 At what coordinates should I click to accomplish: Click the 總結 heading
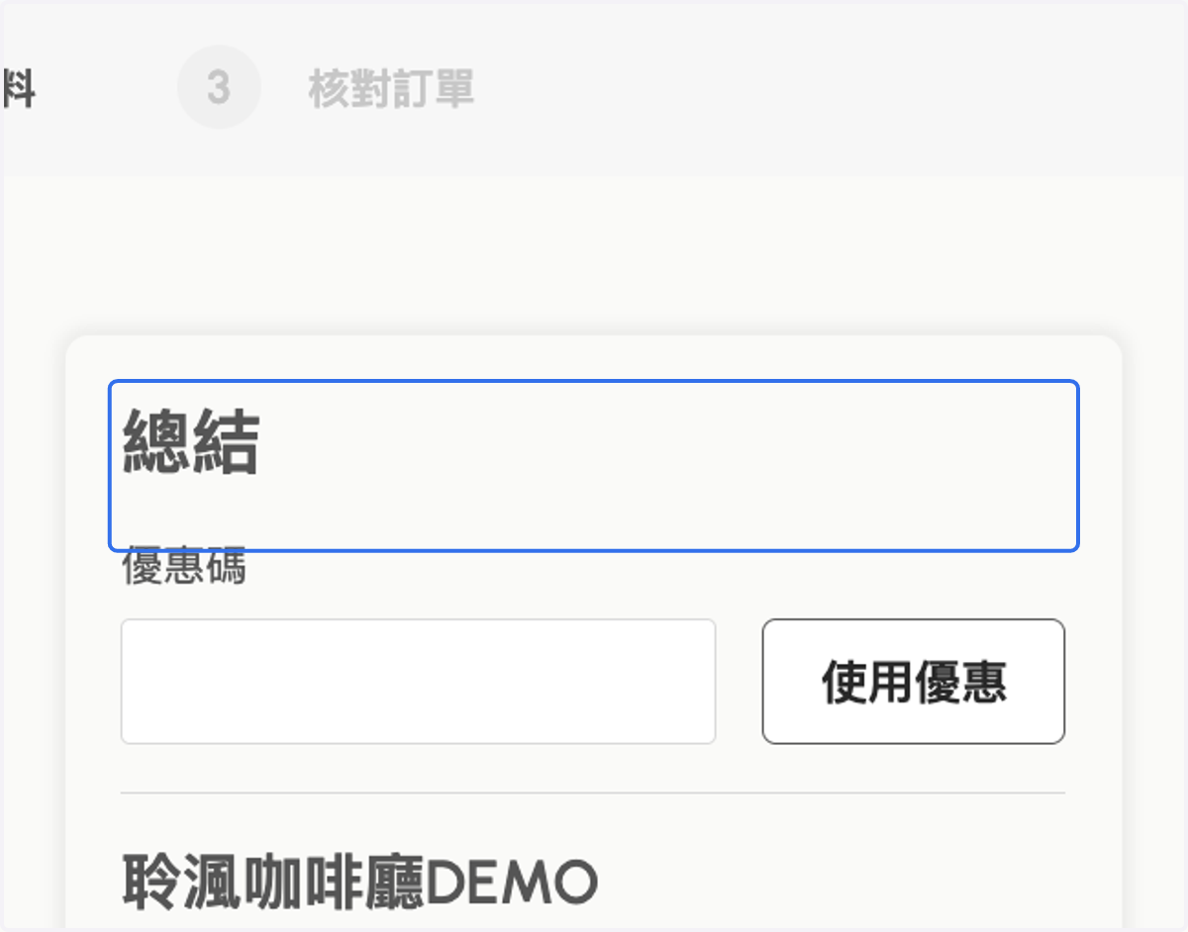coord(191,444)
